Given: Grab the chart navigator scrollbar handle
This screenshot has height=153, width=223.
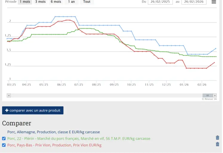Looking at the screenshot, I should (x=208, y=95).
